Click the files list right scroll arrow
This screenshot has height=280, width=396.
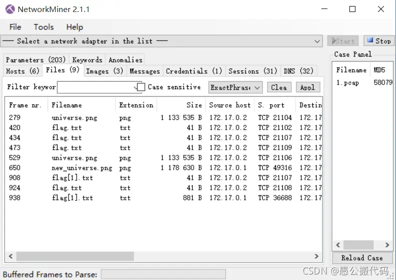point(317,256)
